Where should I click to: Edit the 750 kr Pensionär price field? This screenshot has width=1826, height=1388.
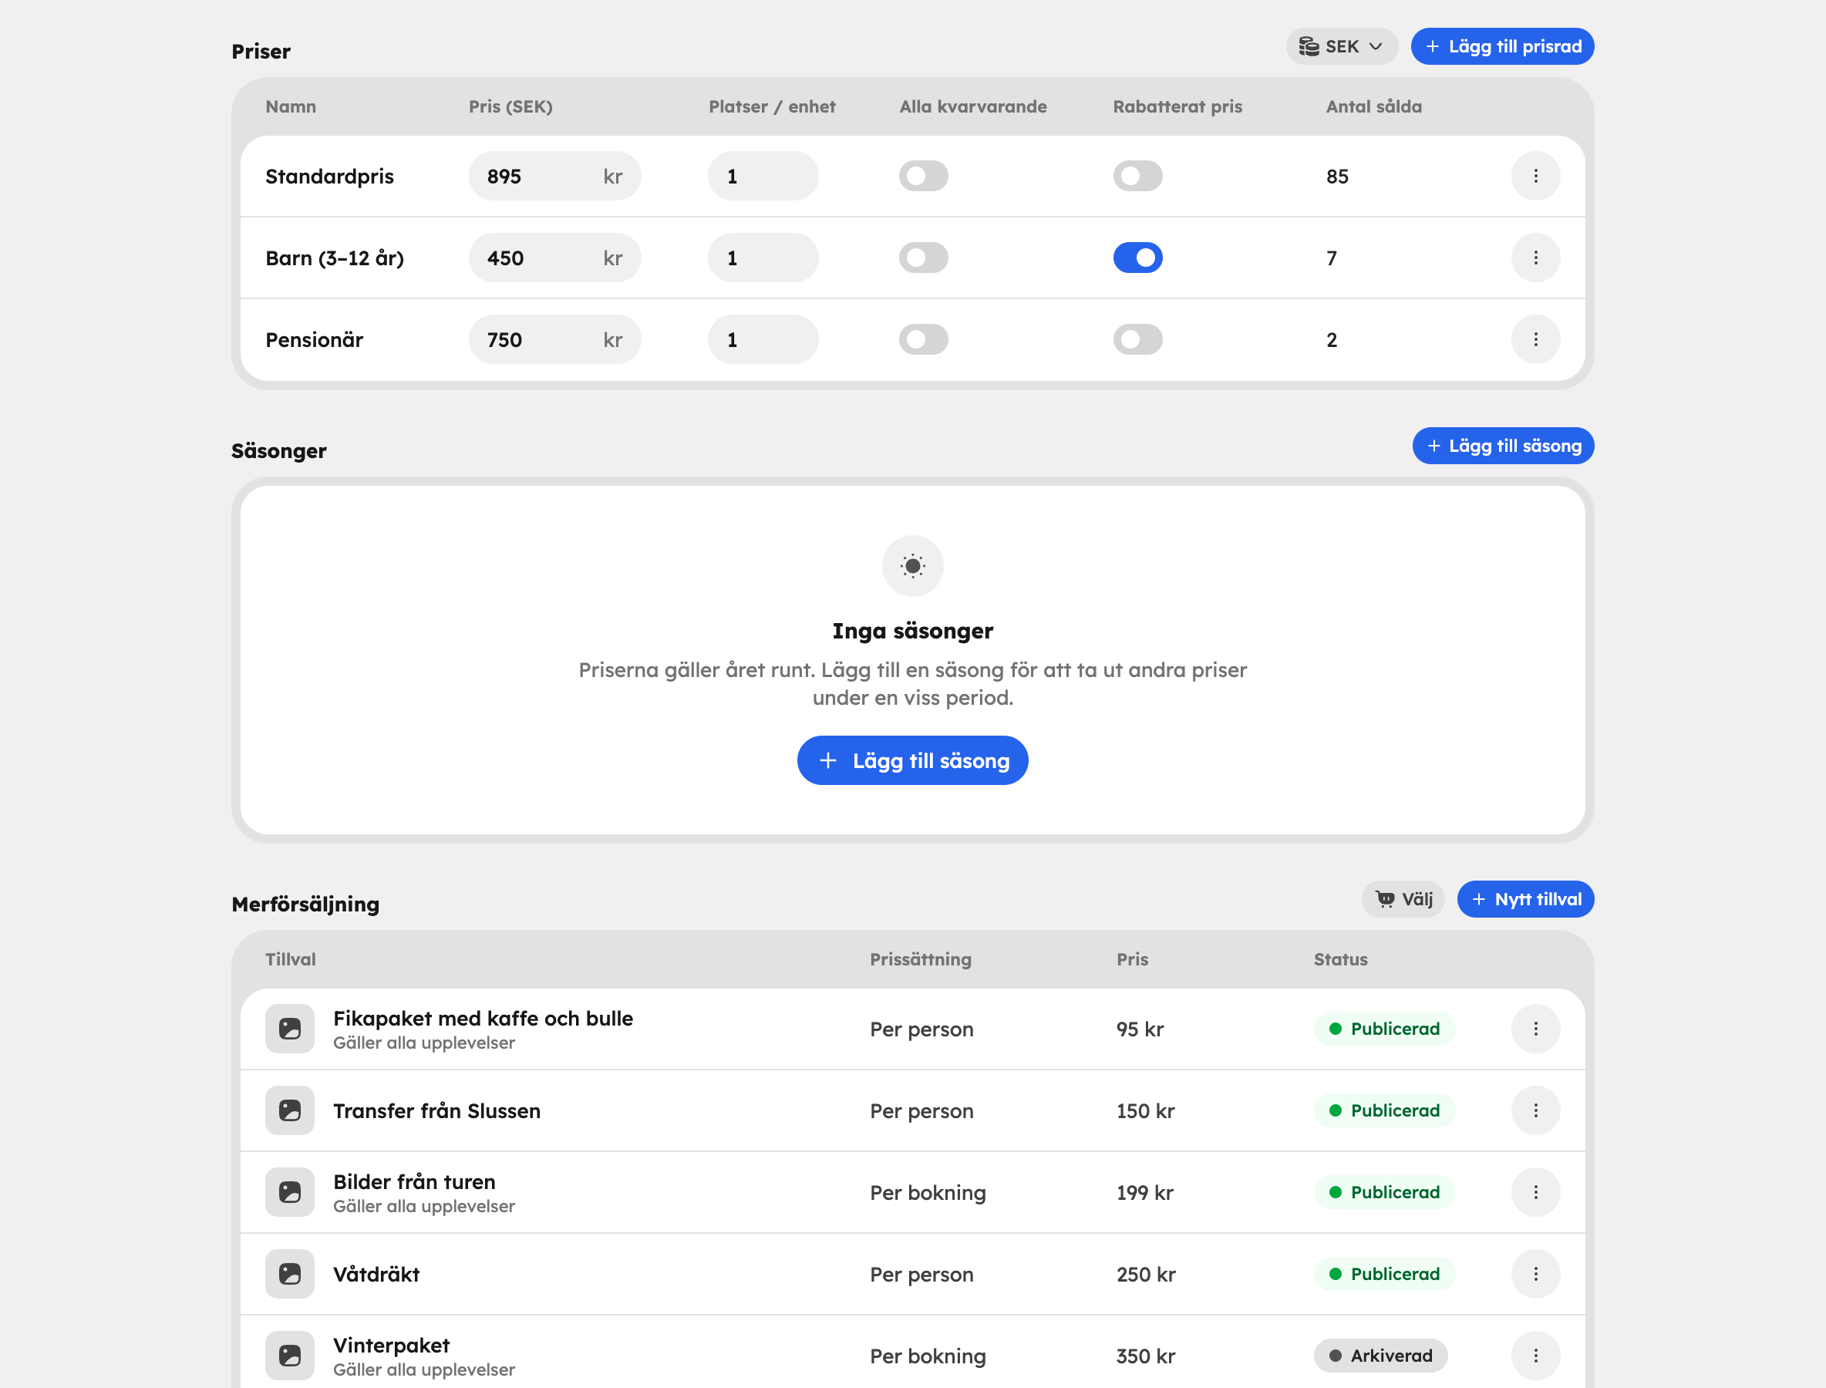[554, 339]
